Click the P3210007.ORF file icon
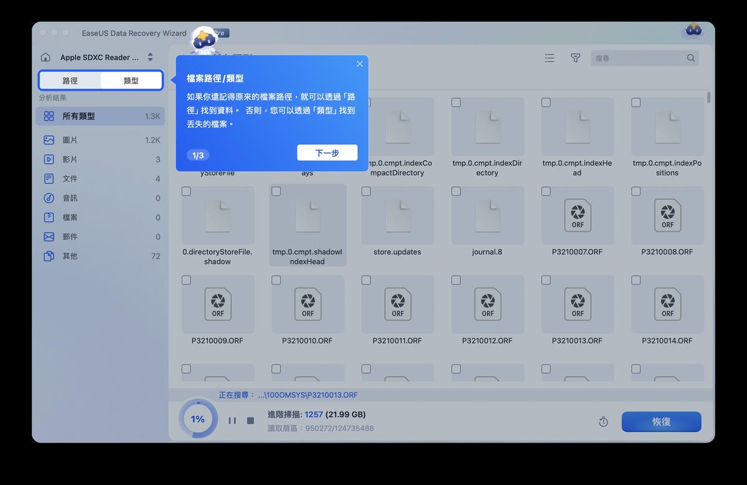This screenshot has height=485, width=747. (577, 215)
